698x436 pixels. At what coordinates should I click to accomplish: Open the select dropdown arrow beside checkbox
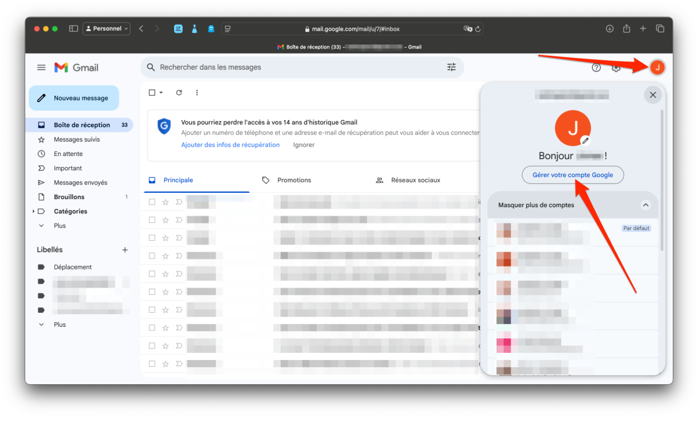[161, 93]
